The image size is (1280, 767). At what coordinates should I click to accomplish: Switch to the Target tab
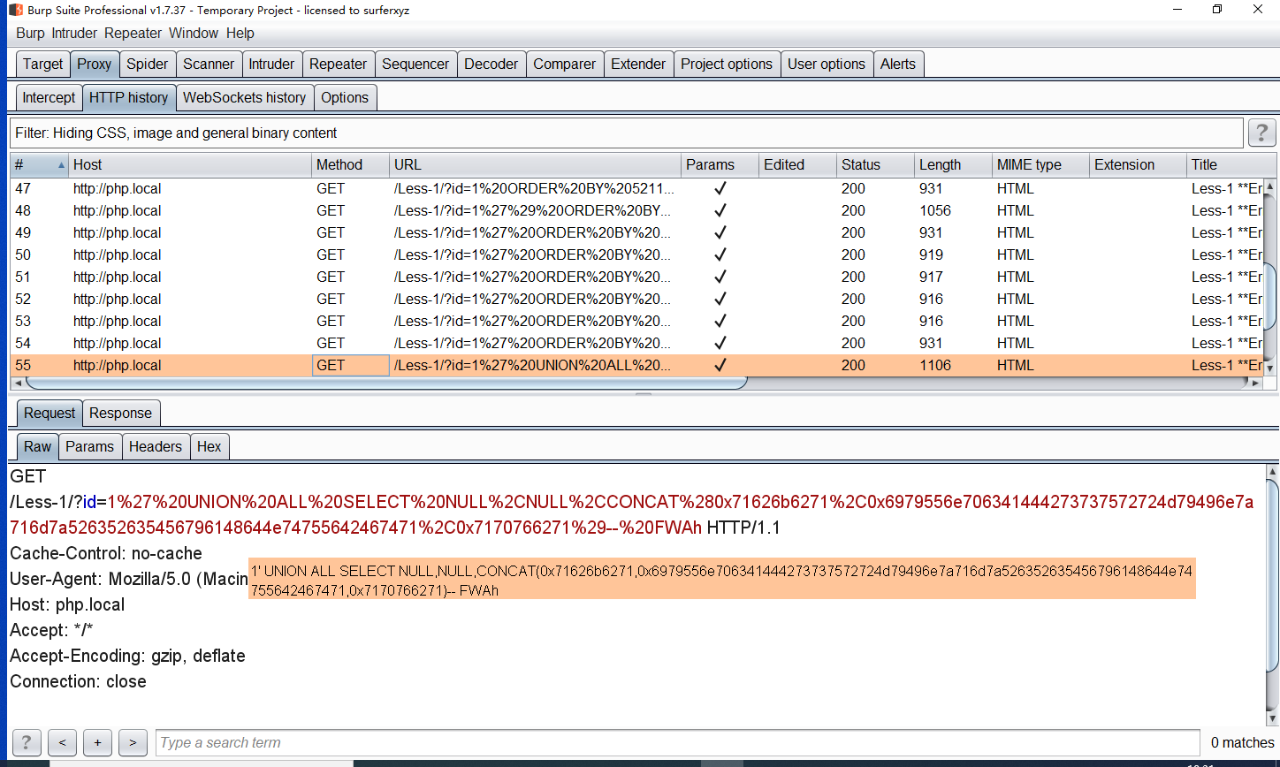(43, 64)
